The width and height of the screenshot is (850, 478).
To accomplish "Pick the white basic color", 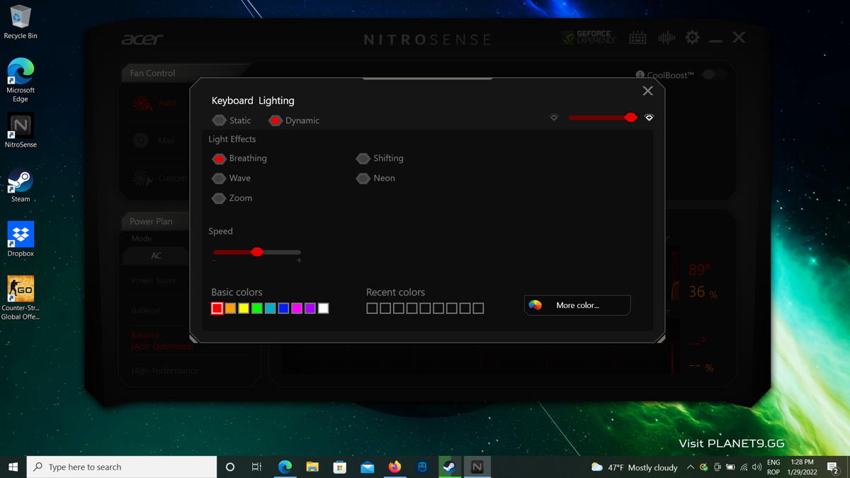I will tap(323, 308).
